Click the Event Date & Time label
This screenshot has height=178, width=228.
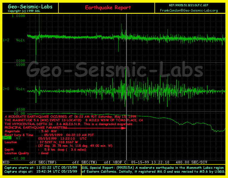coord(19,135)
